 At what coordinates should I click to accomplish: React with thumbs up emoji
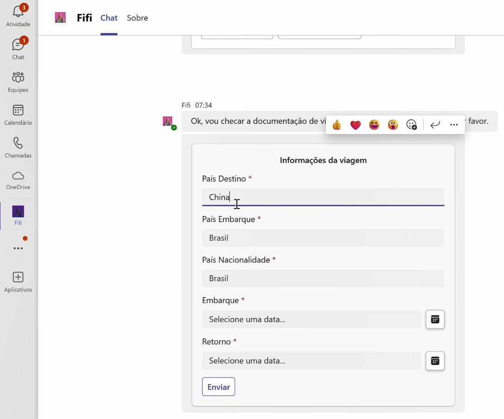point(337,125)
